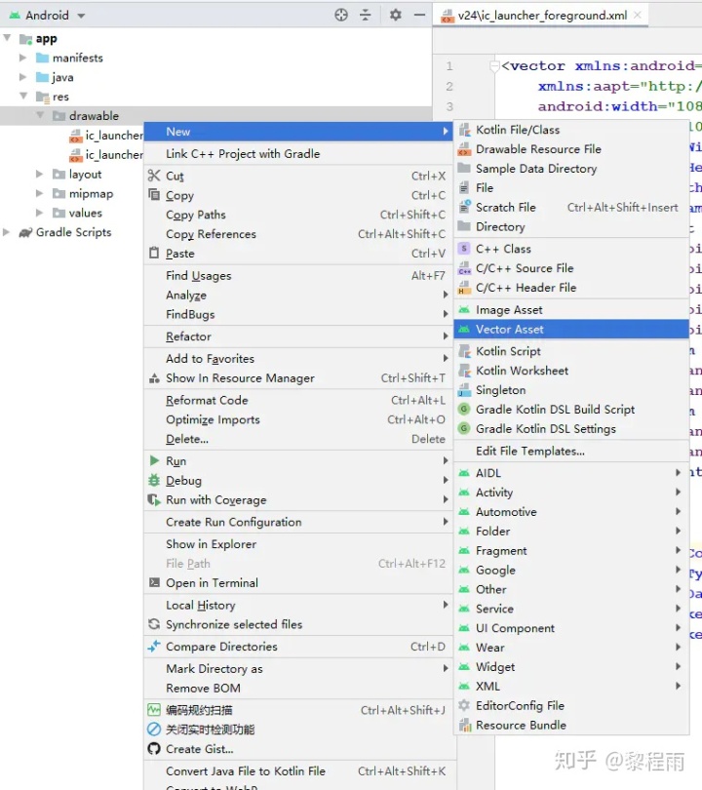
Task: Open Mark Directory as submenu
Action: click(x=298, y=669)
